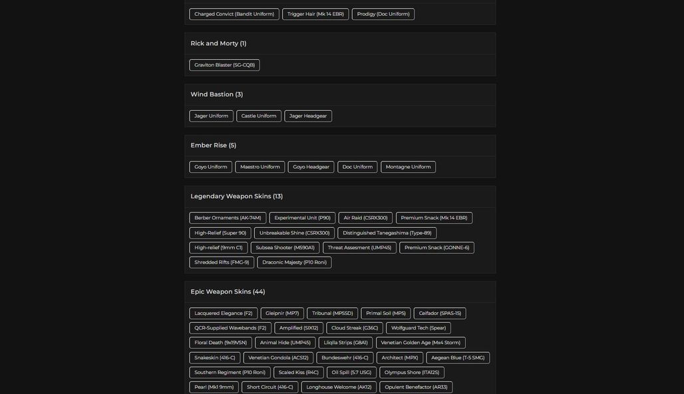This screenshot has height=394, width=684.
Task: Click the Opulent Benefactor (AR33) tag
Action: coord(416,387)
